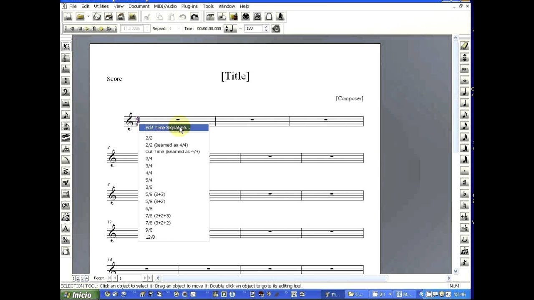
Task: Click the New document toolbar icon
Action: [68, 17]
